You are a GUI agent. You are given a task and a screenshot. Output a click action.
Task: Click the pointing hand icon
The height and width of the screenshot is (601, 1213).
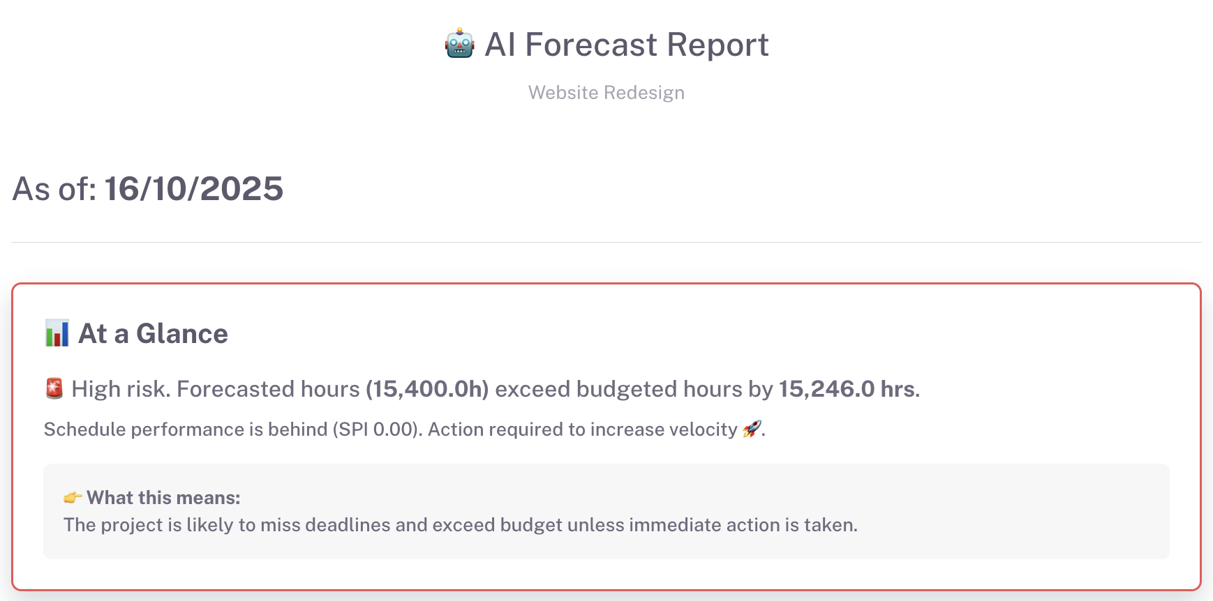click(x=73, y=498)
